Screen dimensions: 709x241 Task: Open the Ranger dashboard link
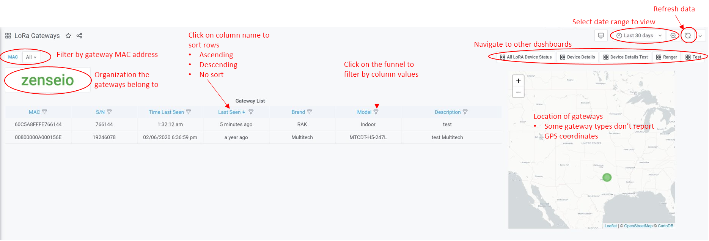[x=667, y=57]
